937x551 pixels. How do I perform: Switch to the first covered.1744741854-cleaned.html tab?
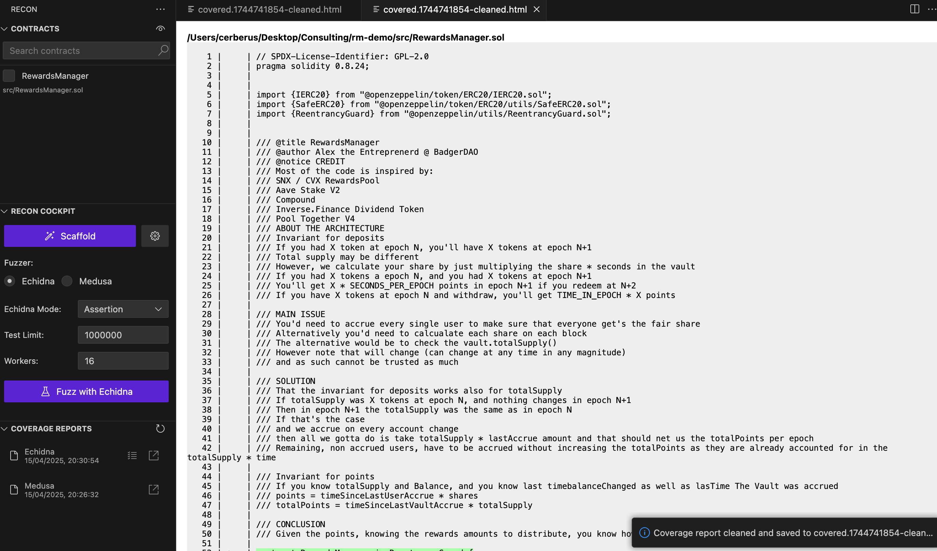(x=269, y=9)
